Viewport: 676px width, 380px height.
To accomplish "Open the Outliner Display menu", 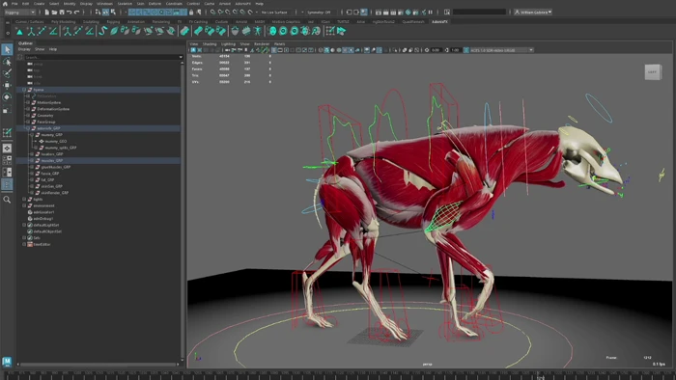I will click(x=24, y=49).
